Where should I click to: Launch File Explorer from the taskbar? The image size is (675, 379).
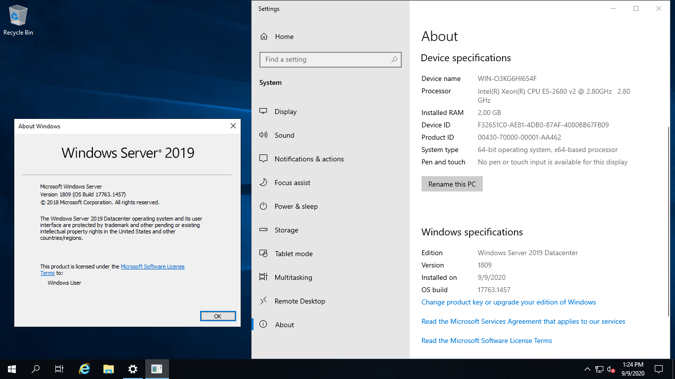pos(109,369)
